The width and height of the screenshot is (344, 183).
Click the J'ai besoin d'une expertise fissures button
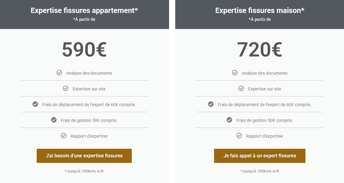[x=84, y=156]
